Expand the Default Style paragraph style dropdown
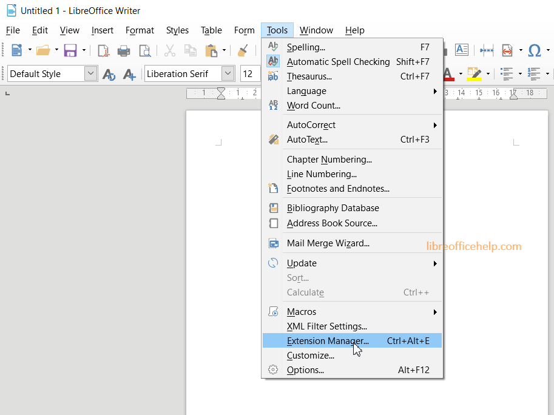The image size is (554, 415). tap(91, 73)
